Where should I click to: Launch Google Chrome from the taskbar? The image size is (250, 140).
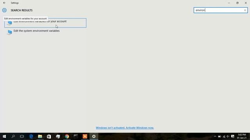coord(67,136)
